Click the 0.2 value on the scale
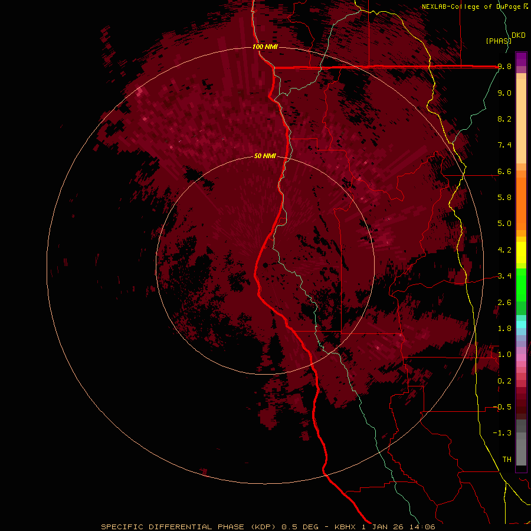This screenshot has width=531, height=531. (x=504, y=381)
